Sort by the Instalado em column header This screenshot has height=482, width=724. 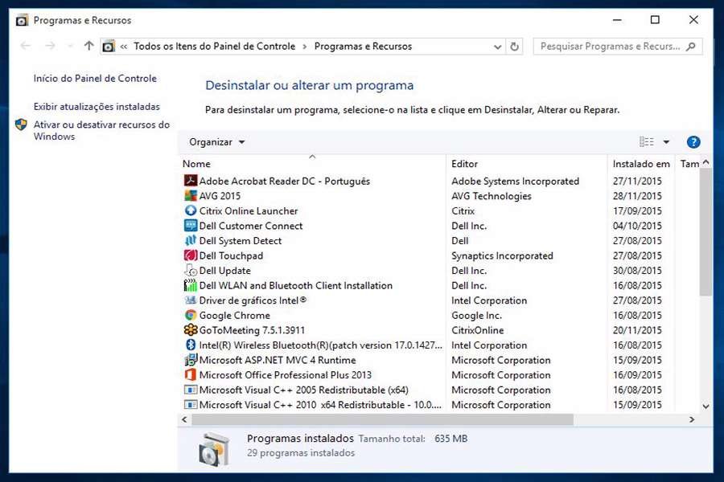641,164
